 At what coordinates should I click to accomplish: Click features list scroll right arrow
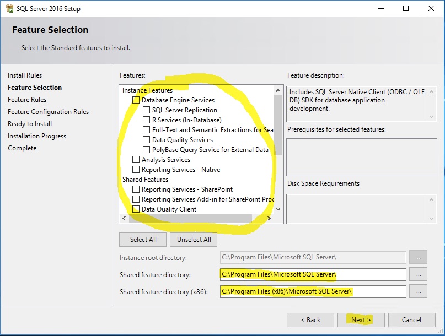pyautogui.click(x=269, y=218)
